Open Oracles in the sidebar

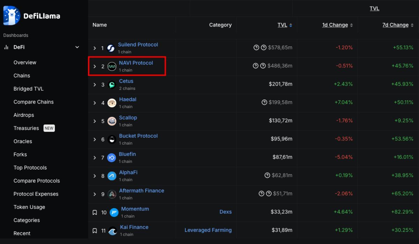point(23,141)
